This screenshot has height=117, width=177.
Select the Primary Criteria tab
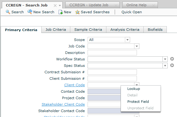click(21, 30)
